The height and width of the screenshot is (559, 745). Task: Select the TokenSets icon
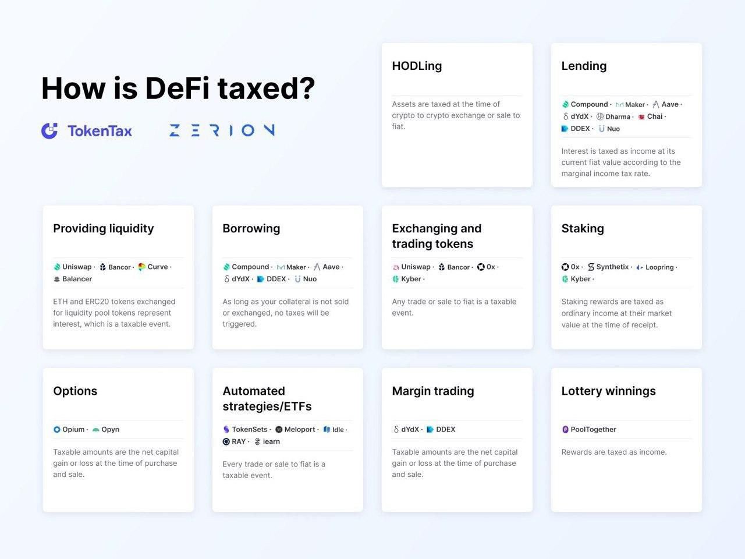click(226, 429)
